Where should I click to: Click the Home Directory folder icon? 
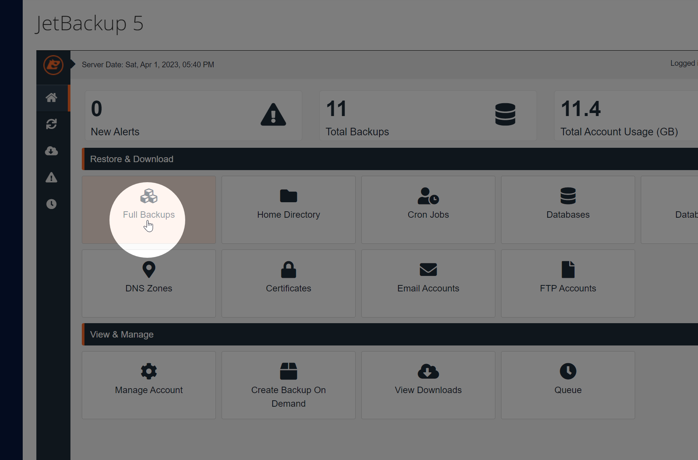(289, 196)
